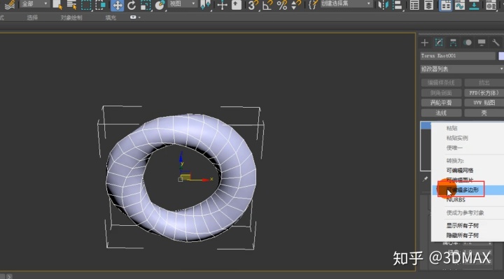
Task: Open the Motion command panel tab
Action: click(468, 43)
